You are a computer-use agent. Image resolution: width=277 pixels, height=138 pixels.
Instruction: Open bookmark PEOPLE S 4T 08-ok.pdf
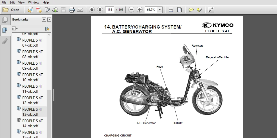[33, 54]
